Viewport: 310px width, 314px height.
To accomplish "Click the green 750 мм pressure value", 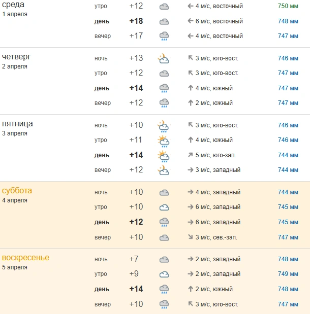I will click(x=288, y=6).
